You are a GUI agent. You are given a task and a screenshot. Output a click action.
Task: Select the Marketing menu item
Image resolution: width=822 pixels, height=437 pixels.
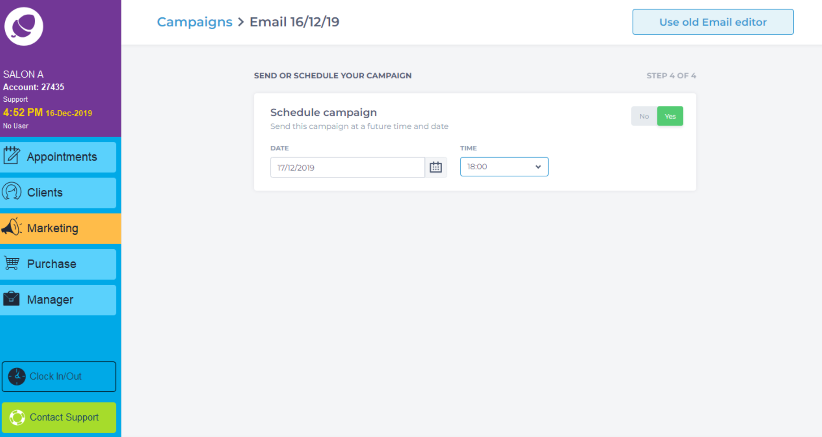click(61, 228)
